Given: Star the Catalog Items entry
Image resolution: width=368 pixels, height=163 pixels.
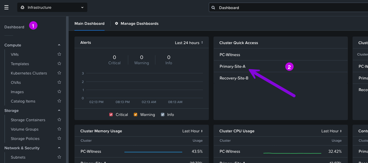Looking at the screenshot, I should tap(59, 101).
